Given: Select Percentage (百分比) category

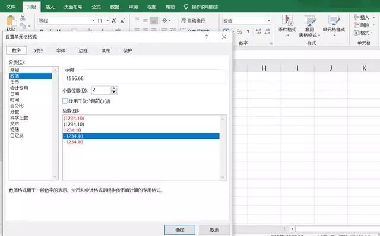Looking at the screenshot, I should click(x=30, y=106).
